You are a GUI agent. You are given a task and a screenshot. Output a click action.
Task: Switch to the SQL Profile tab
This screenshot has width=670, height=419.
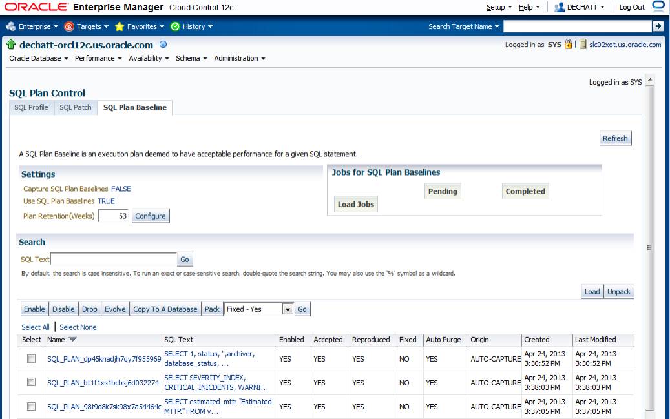click(31, 107)
